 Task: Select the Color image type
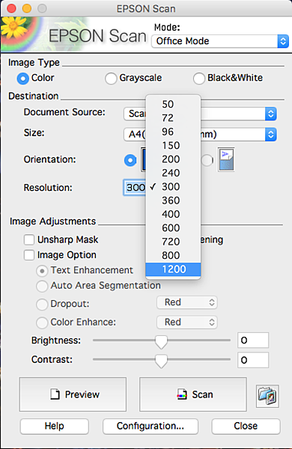tap(22, 78)
